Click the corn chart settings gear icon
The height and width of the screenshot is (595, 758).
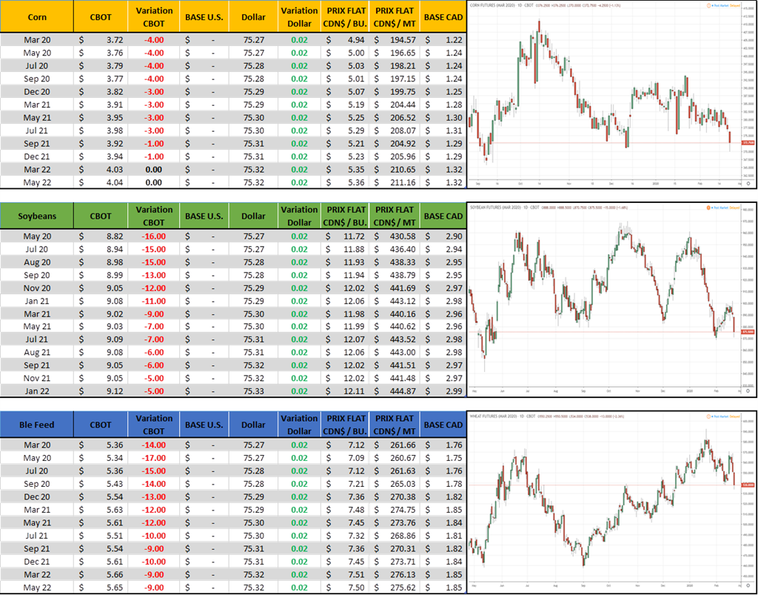(x=748, y=182)
